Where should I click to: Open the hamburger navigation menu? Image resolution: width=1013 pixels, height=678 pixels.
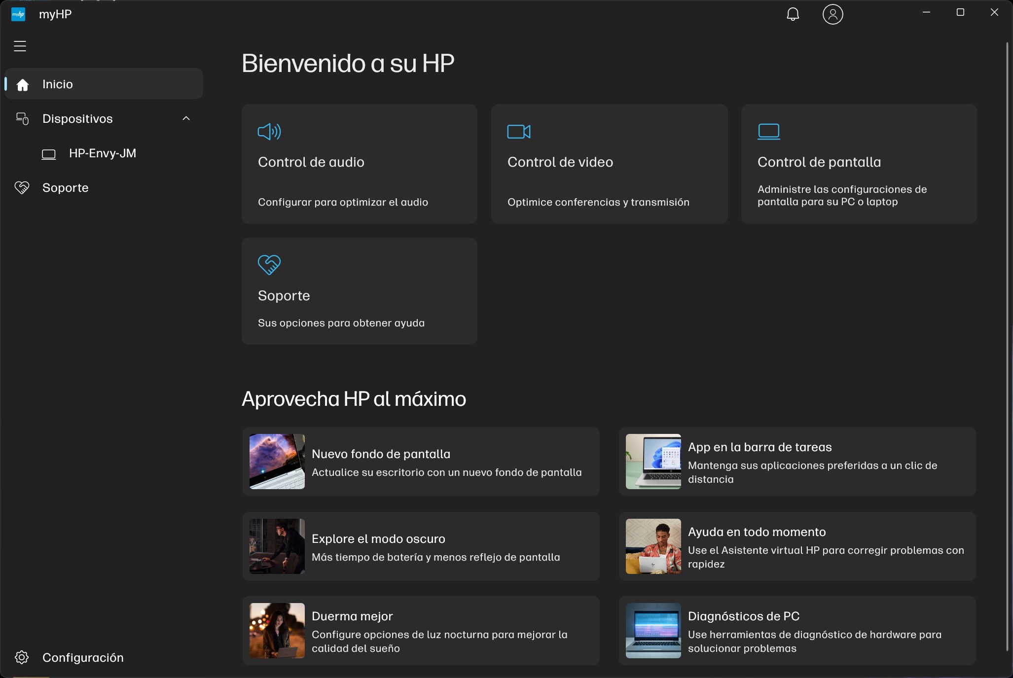[x=20, y=46]
